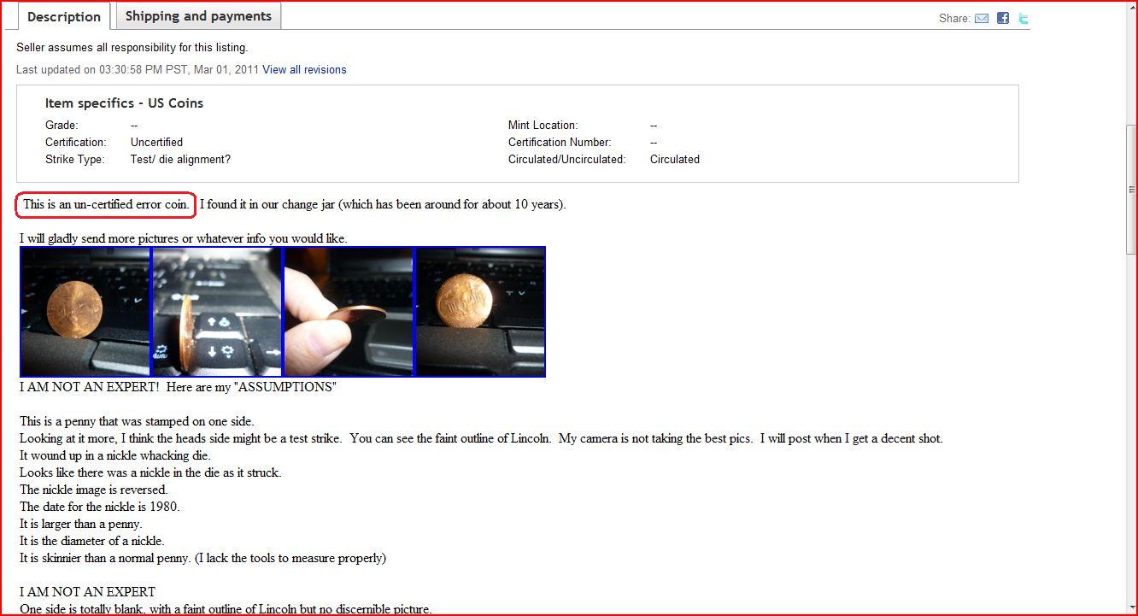Click the Seller assumes all responsibility notice
This screenshot has width=1138, height=616.
pyautogui.click(x=132, y=48)
